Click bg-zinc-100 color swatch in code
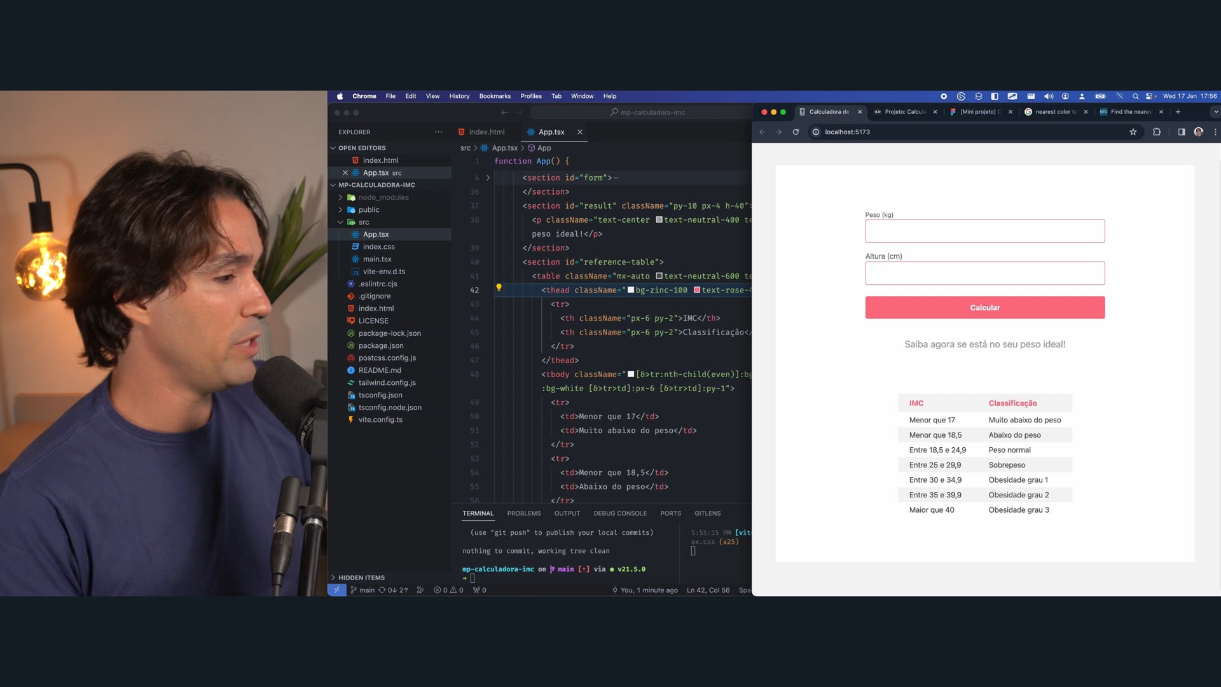Screen dimensions: 1221x687 coord(631,290)
